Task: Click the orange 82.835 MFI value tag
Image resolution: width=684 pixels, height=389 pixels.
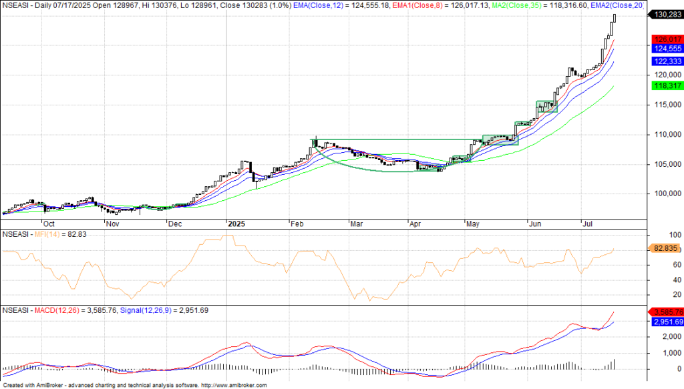Action: (665, 248)
